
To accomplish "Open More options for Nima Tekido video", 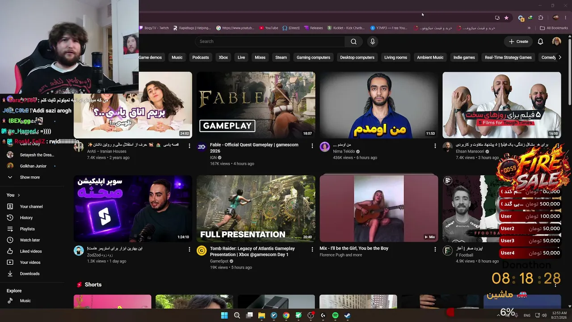I will click(x=435, y=146).
